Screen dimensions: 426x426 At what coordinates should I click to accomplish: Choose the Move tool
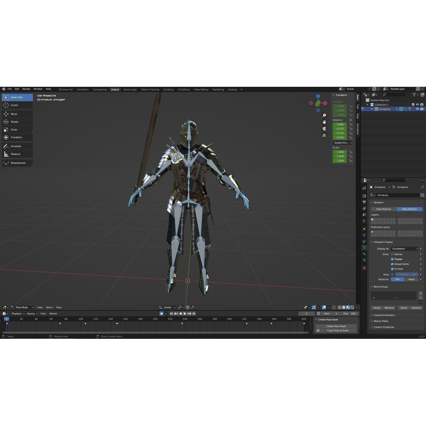(17, 114)
